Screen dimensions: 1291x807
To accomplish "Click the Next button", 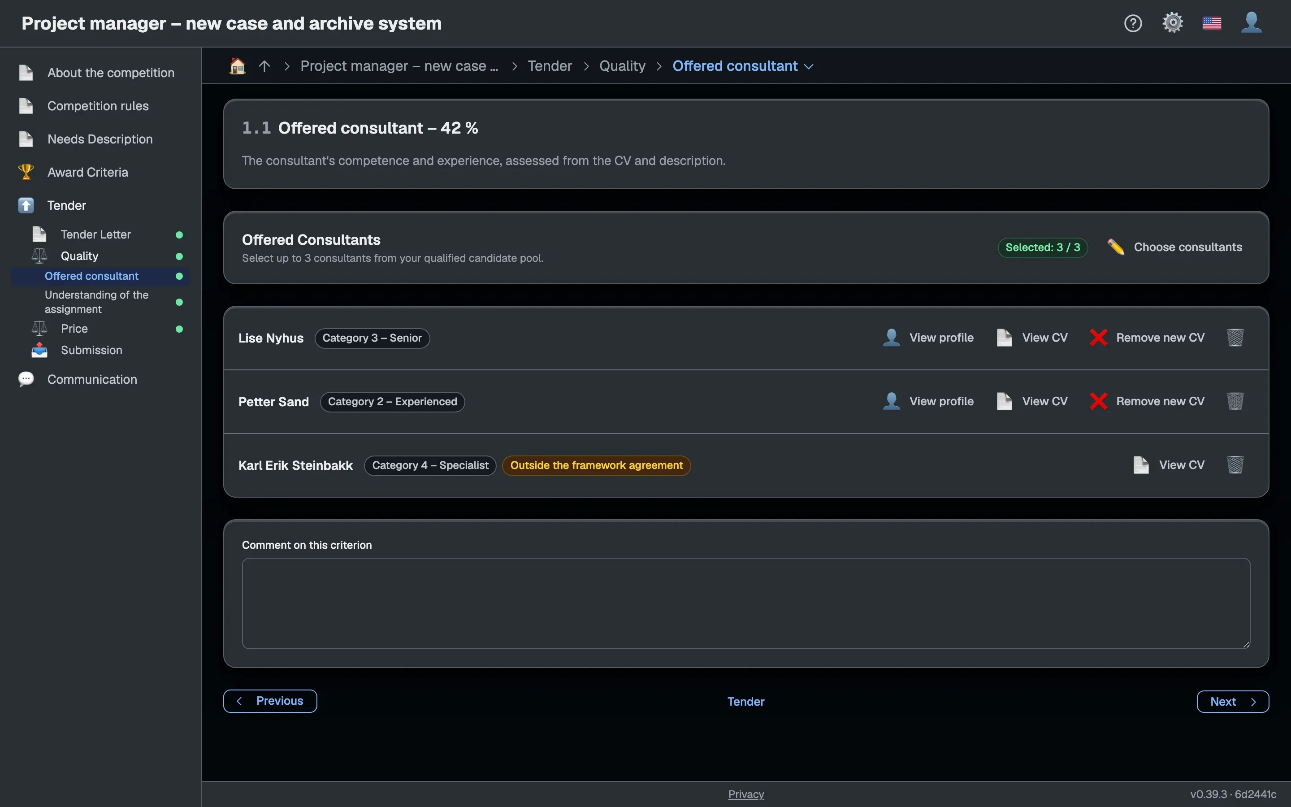I will (x=1232, y=701).
